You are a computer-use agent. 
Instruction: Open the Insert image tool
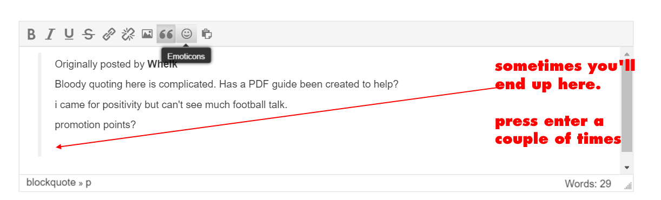click(147, 35)
